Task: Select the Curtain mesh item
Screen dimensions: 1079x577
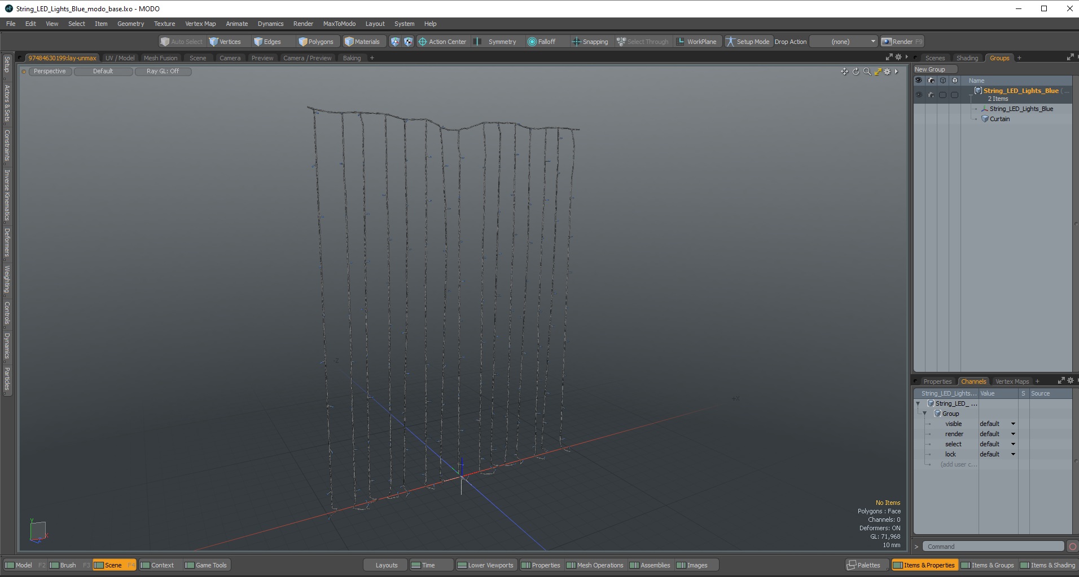Action: tap(999, 119)
